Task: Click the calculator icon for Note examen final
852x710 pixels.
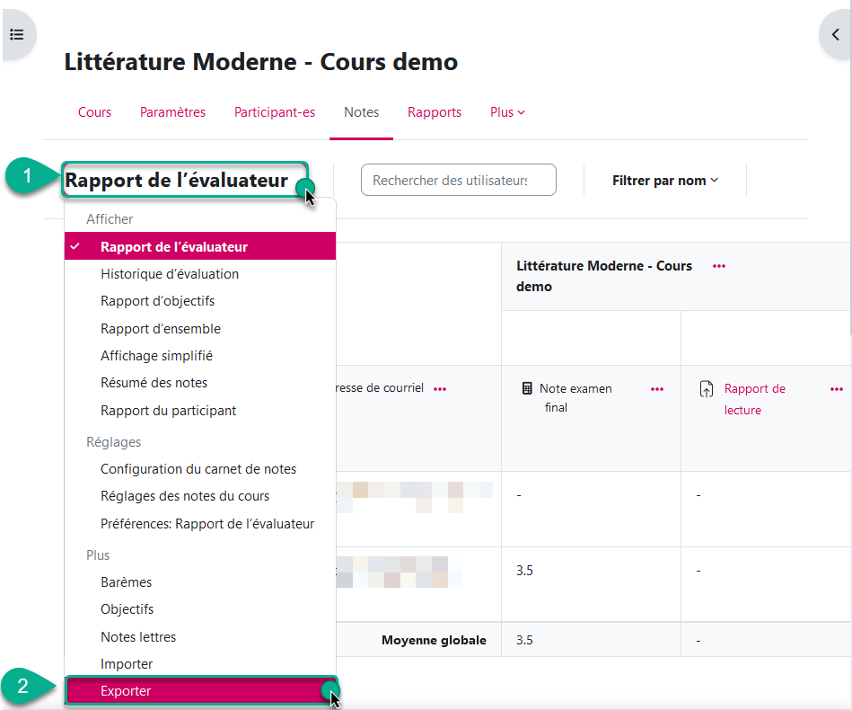Action: coord(527,389)
